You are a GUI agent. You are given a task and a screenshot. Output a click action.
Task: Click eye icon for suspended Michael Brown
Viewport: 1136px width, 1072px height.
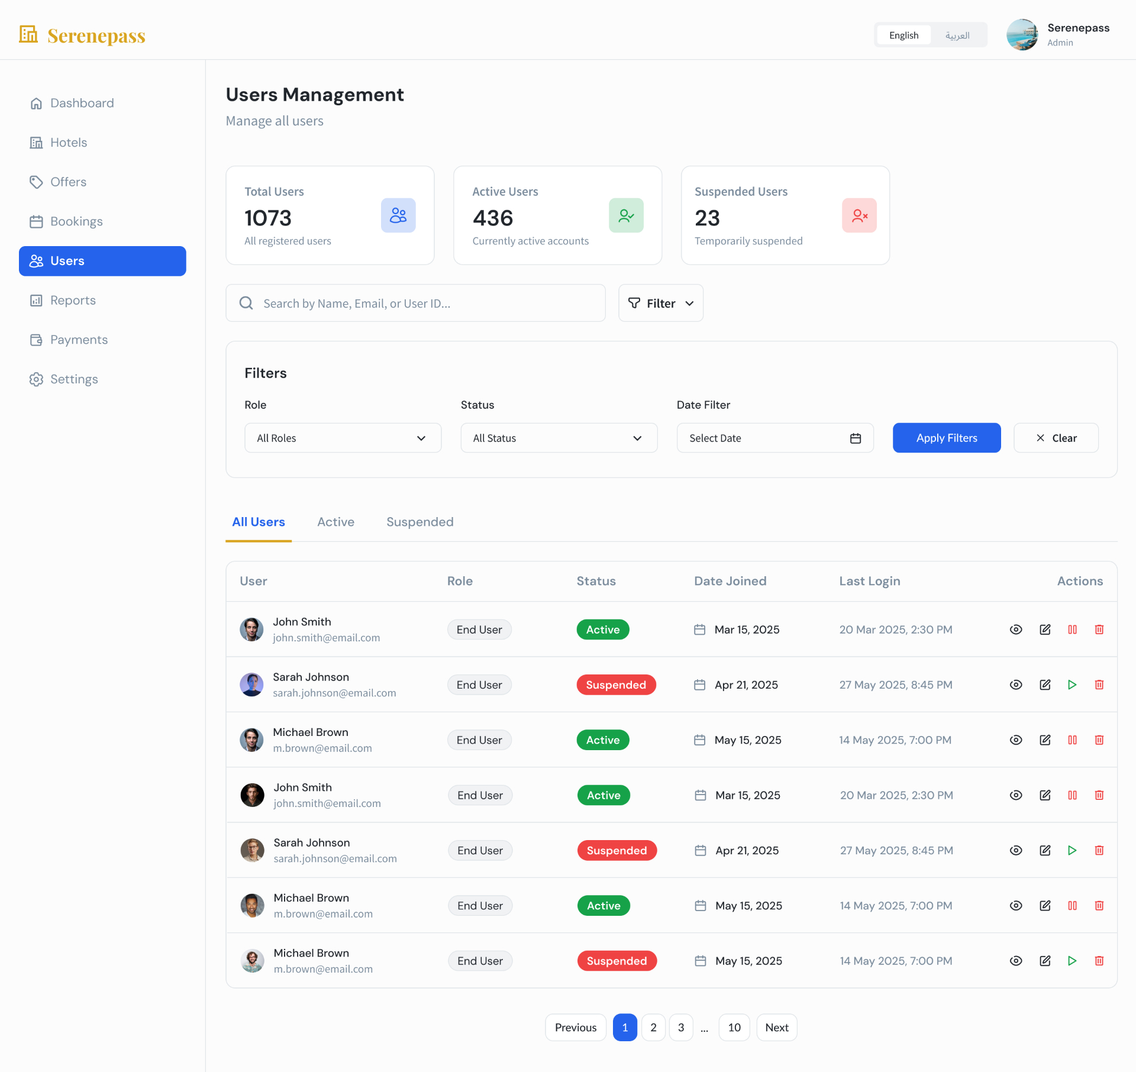[1016, 961]
